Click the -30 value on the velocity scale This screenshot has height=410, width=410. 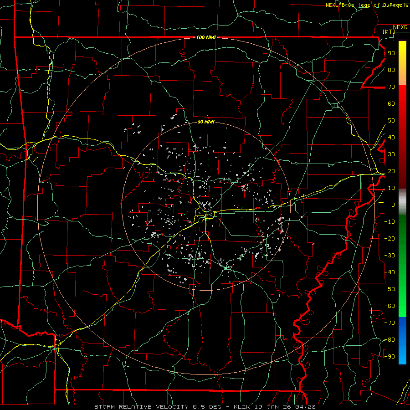coord(389,256)
